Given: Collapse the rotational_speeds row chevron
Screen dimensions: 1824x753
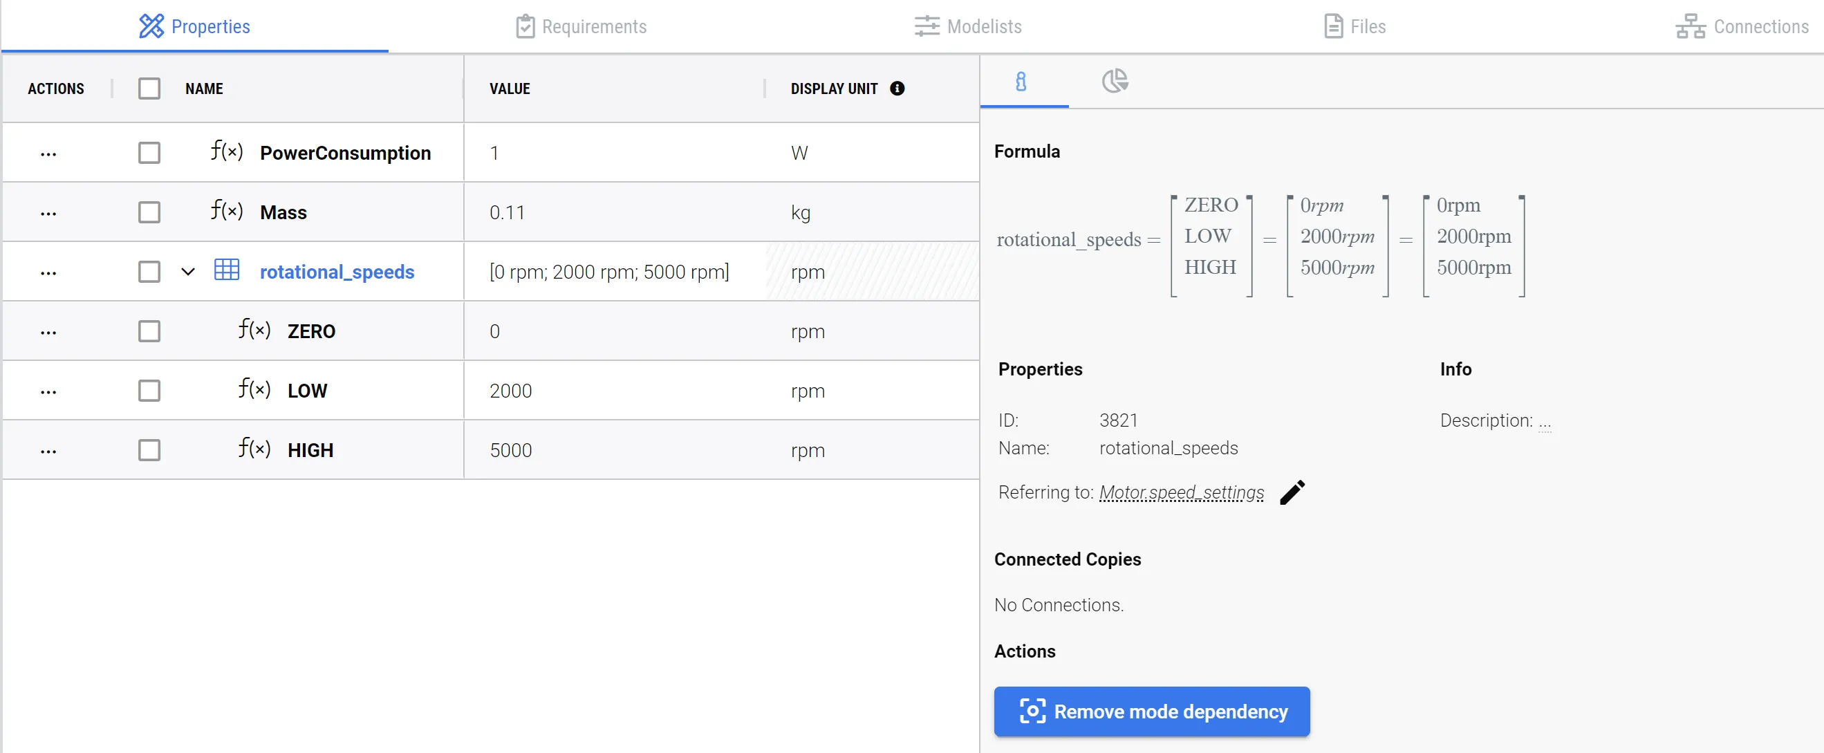Looking at the screenshot, I should coord(187,271).
